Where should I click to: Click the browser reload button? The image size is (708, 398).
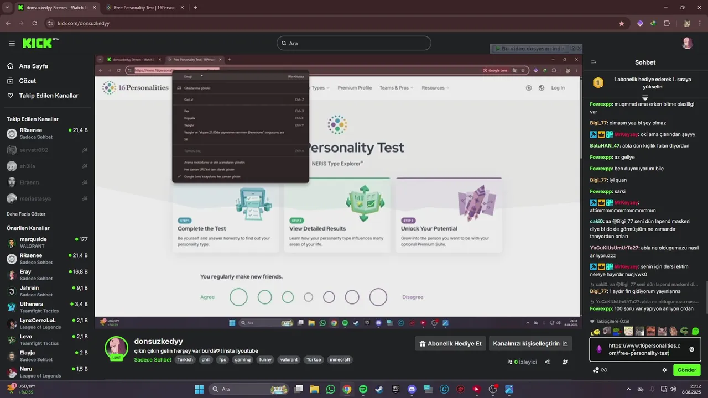(35, 23)
